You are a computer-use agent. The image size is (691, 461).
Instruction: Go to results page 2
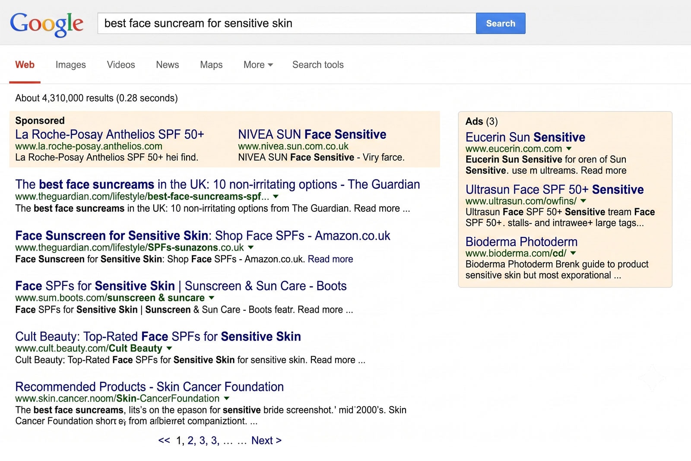[x=191, y=441]
